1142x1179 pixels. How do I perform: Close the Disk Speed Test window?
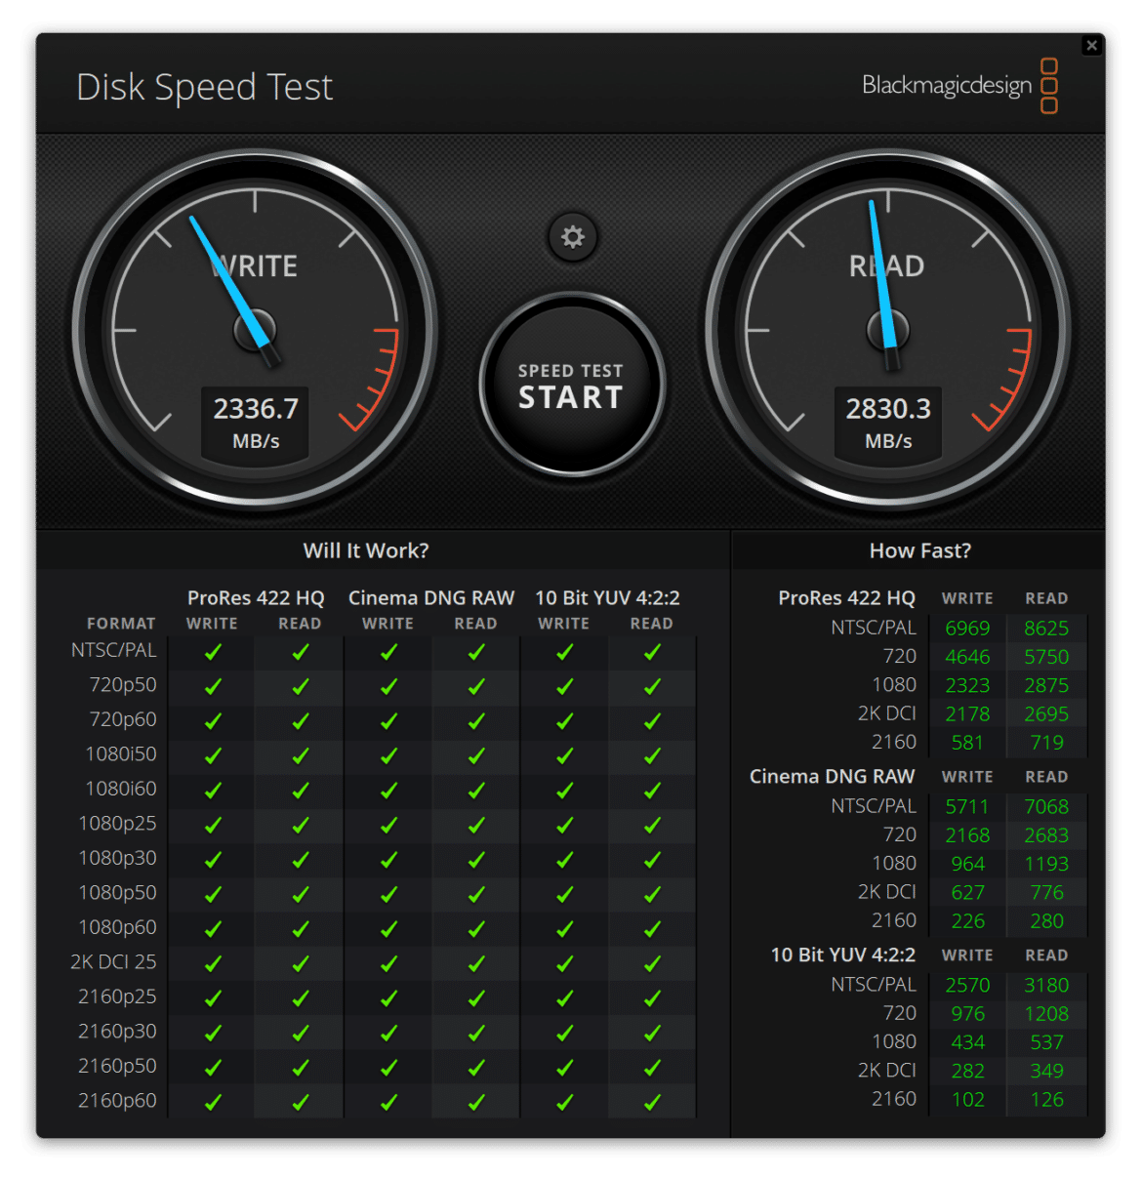coord(1092,45)
